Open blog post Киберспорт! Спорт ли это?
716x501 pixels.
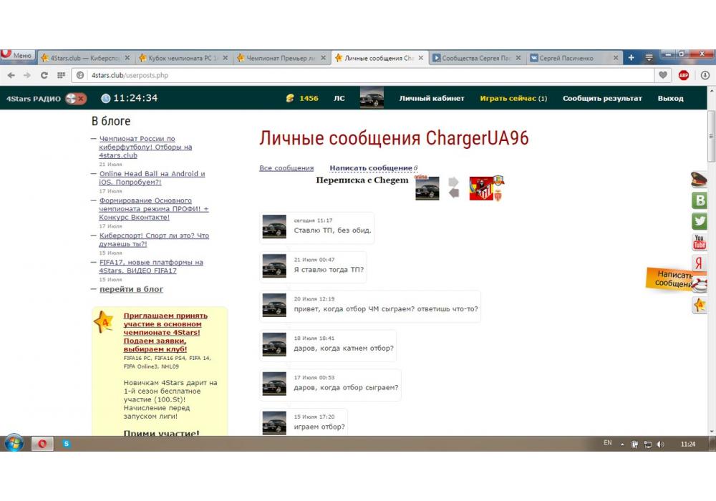point(154,240)
